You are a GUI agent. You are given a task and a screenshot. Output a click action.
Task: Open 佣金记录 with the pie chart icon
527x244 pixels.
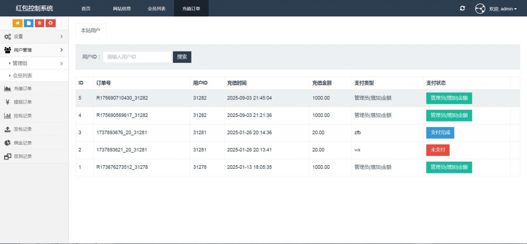tap(23, 143)
